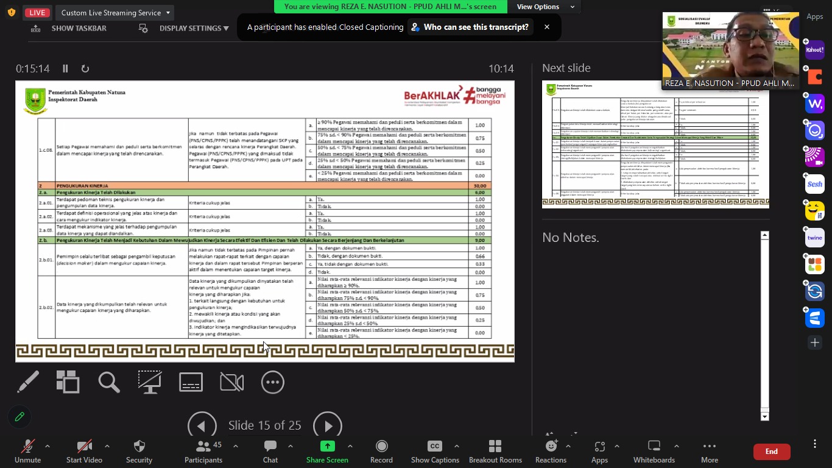
Task: Expand Custom Live Streaming Service menu
Action: [116, 13]
